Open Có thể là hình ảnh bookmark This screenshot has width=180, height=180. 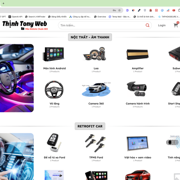click(144, 17)
